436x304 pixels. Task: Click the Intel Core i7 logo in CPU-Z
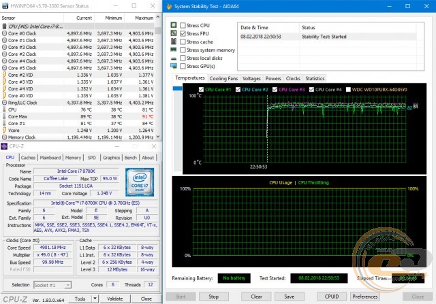click(x=140, y=182)
